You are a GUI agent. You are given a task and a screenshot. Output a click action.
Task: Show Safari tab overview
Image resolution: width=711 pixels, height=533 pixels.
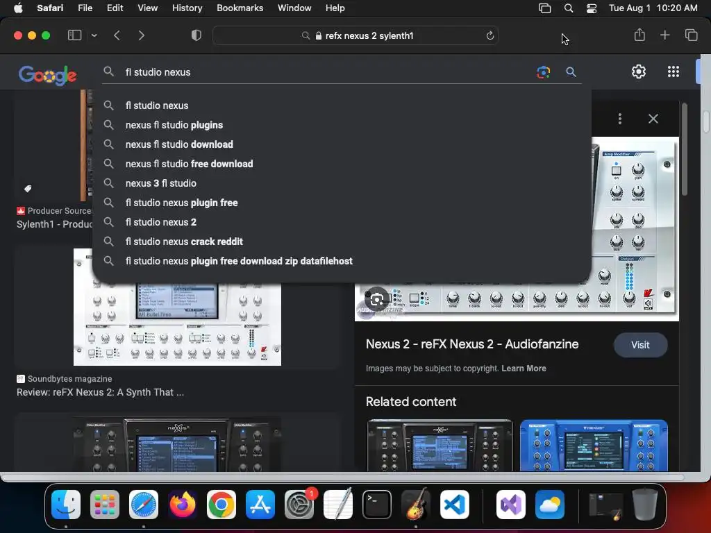691,35
